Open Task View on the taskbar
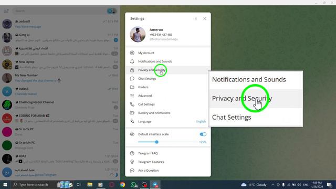 point(79,185)
